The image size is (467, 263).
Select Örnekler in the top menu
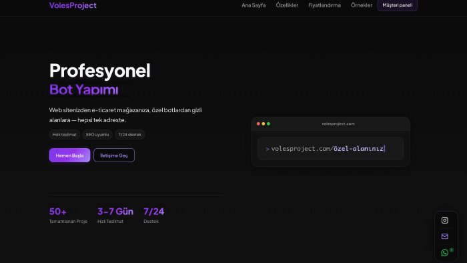tap(362, 5)
